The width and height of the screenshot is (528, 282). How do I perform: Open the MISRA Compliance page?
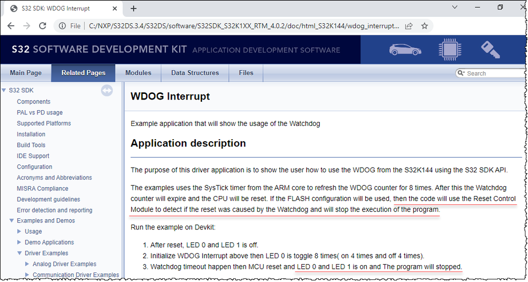click(x=42, y=188)
